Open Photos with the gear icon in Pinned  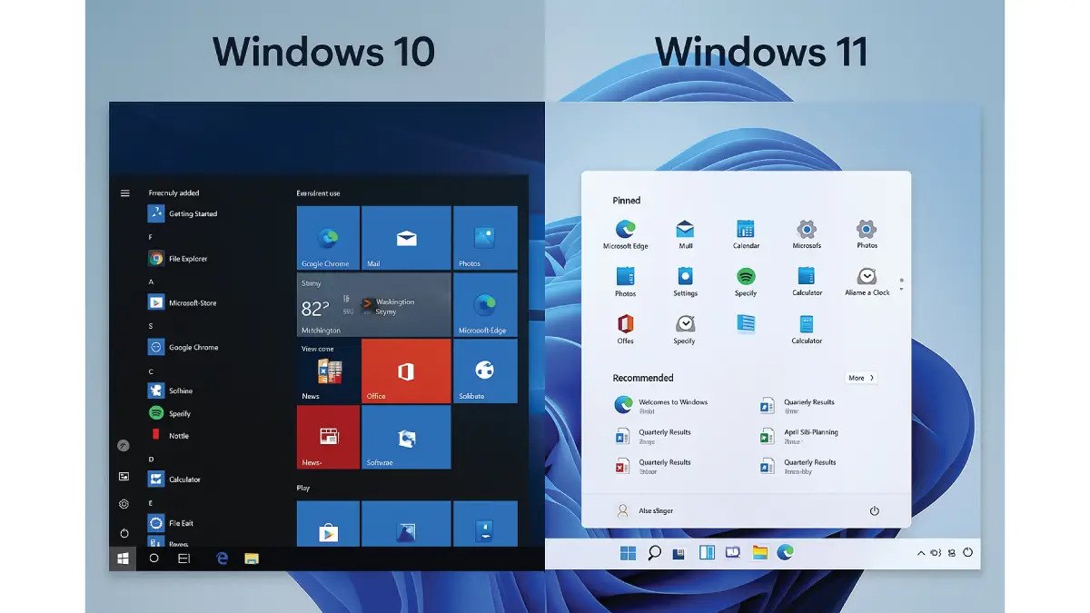pyautogui.click(x=867, y=234)
